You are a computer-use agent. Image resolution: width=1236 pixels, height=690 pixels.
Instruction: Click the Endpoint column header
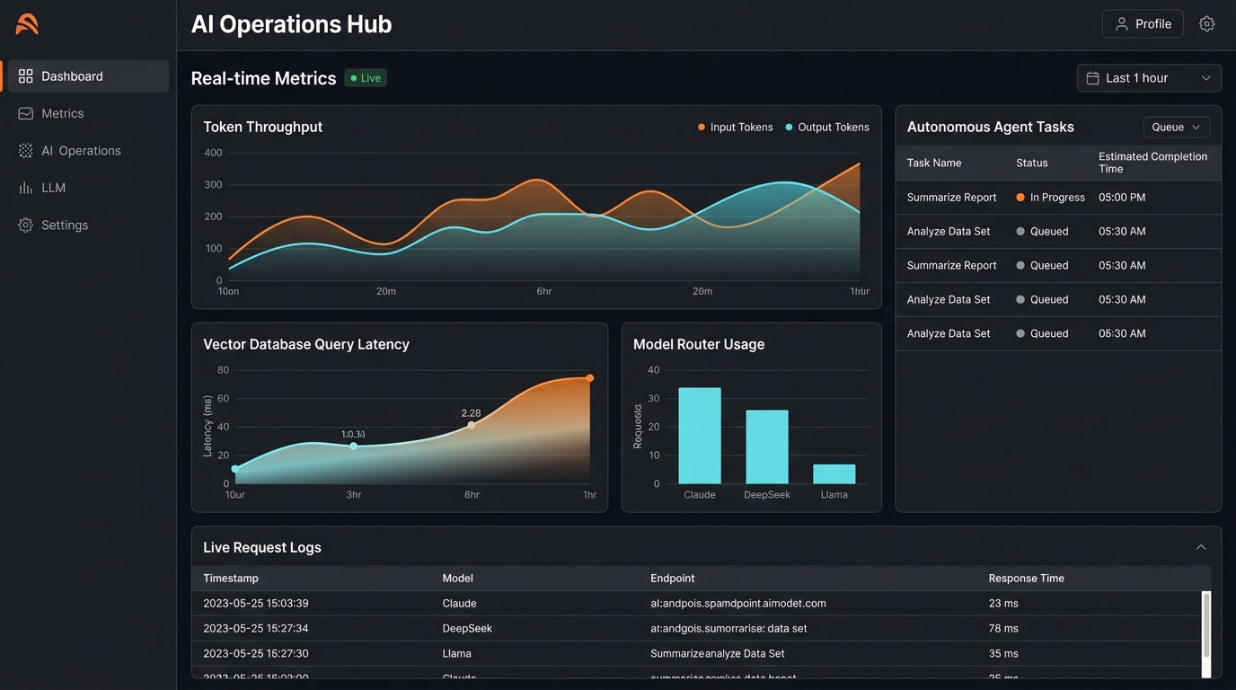[673, 579]
